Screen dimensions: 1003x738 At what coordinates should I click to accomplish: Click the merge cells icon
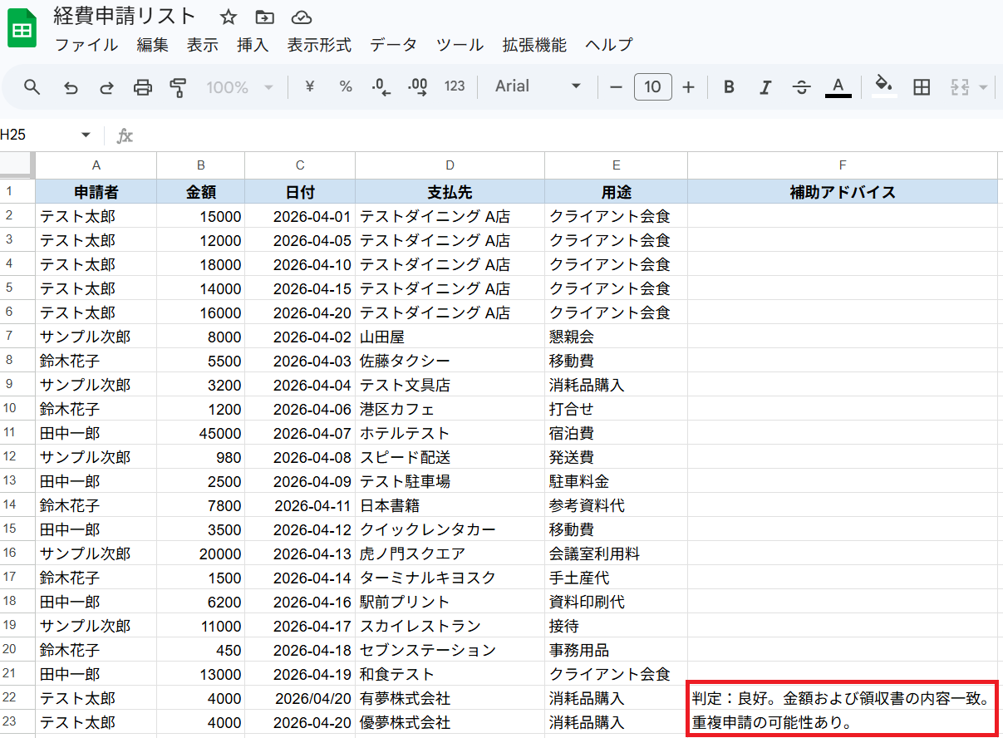(960, 86)
